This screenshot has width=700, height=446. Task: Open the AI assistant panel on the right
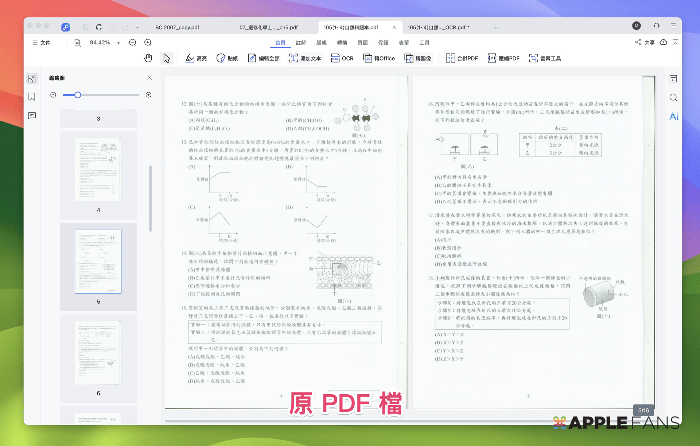coord(673,116)
